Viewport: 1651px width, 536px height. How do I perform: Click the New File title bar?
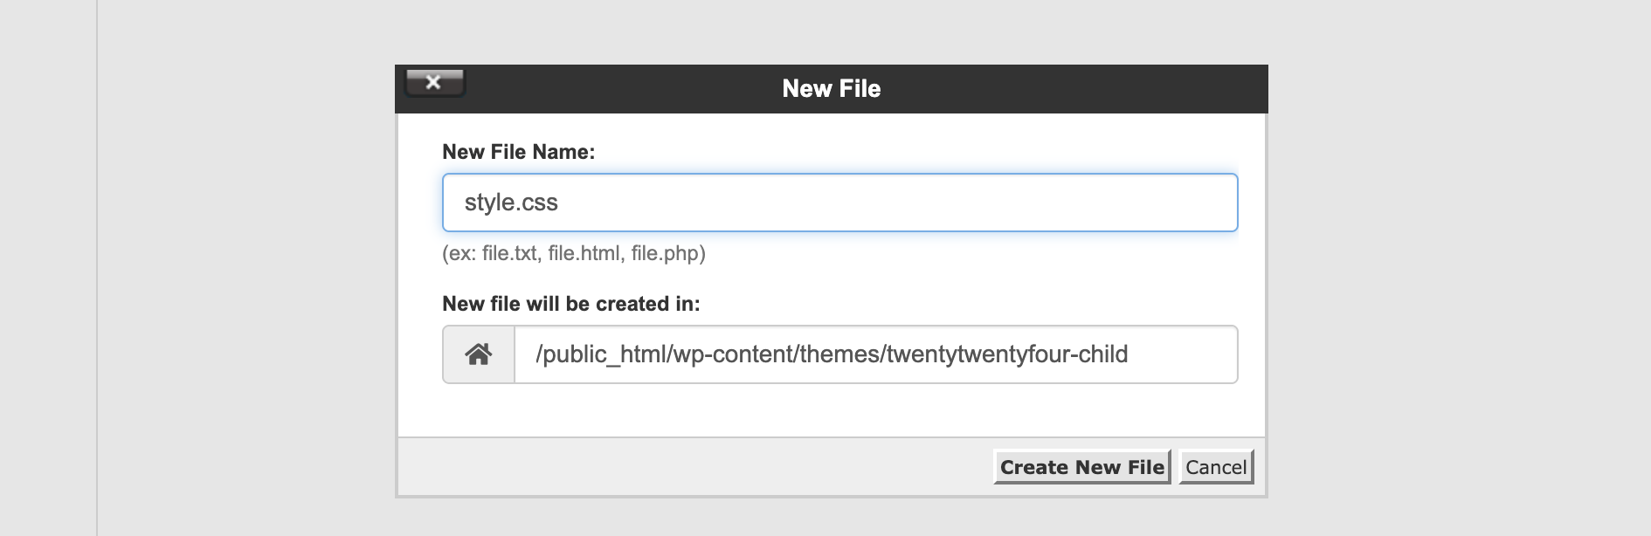click(830, 87)
